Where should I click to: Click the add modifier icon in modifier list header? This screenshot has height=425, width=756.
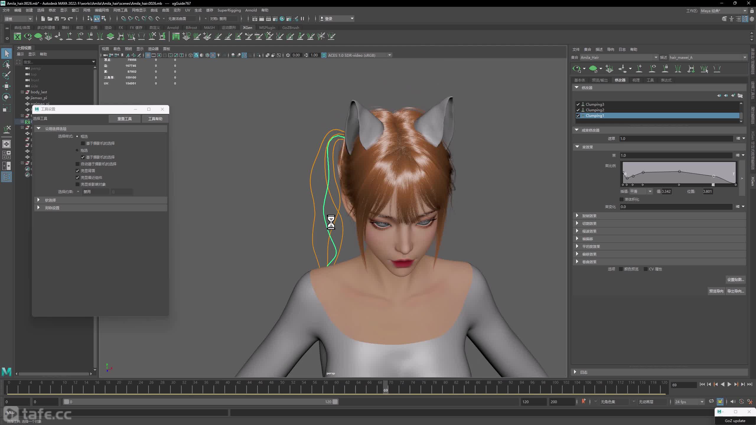pyautogui.click(x=733, y=96)
